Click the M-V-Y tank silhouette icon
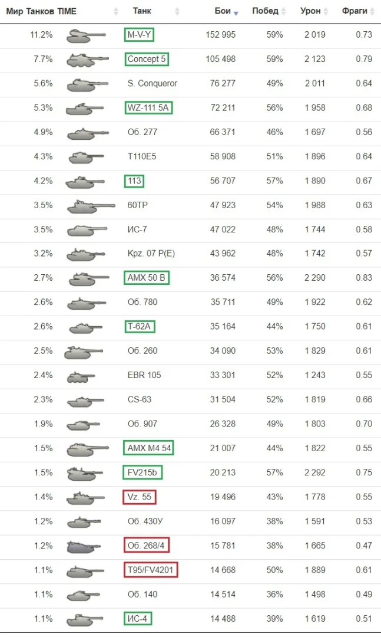 coord(86,35)
